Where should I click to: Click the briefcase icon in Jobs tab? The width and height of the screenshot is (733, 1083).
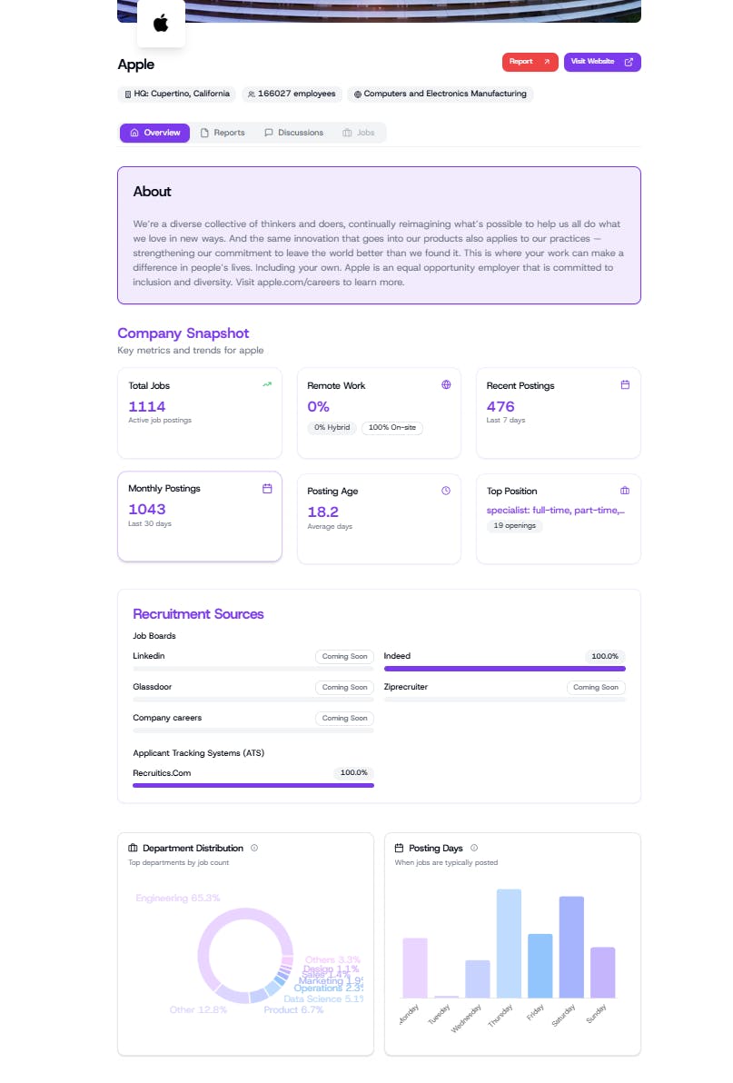coord(347,133)
